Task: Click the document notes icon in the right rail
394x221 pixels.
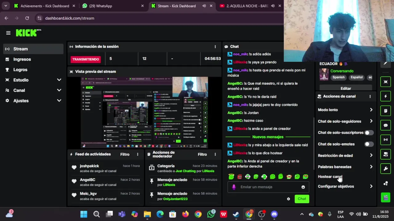Action: pyautogui.click(x=385, y=111)
